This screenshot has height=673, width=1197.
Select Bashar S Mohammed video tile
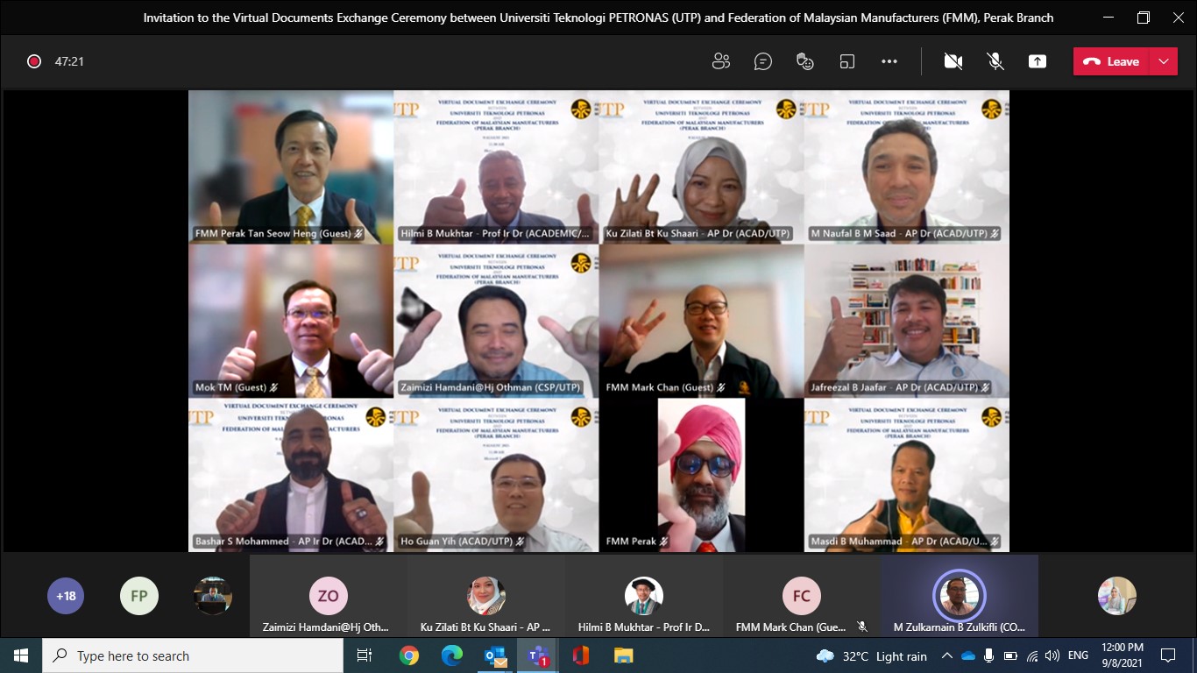coord(291,475)
